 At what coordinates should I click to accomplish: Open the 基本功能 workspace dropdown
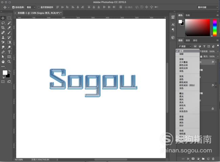pos(207,7)
